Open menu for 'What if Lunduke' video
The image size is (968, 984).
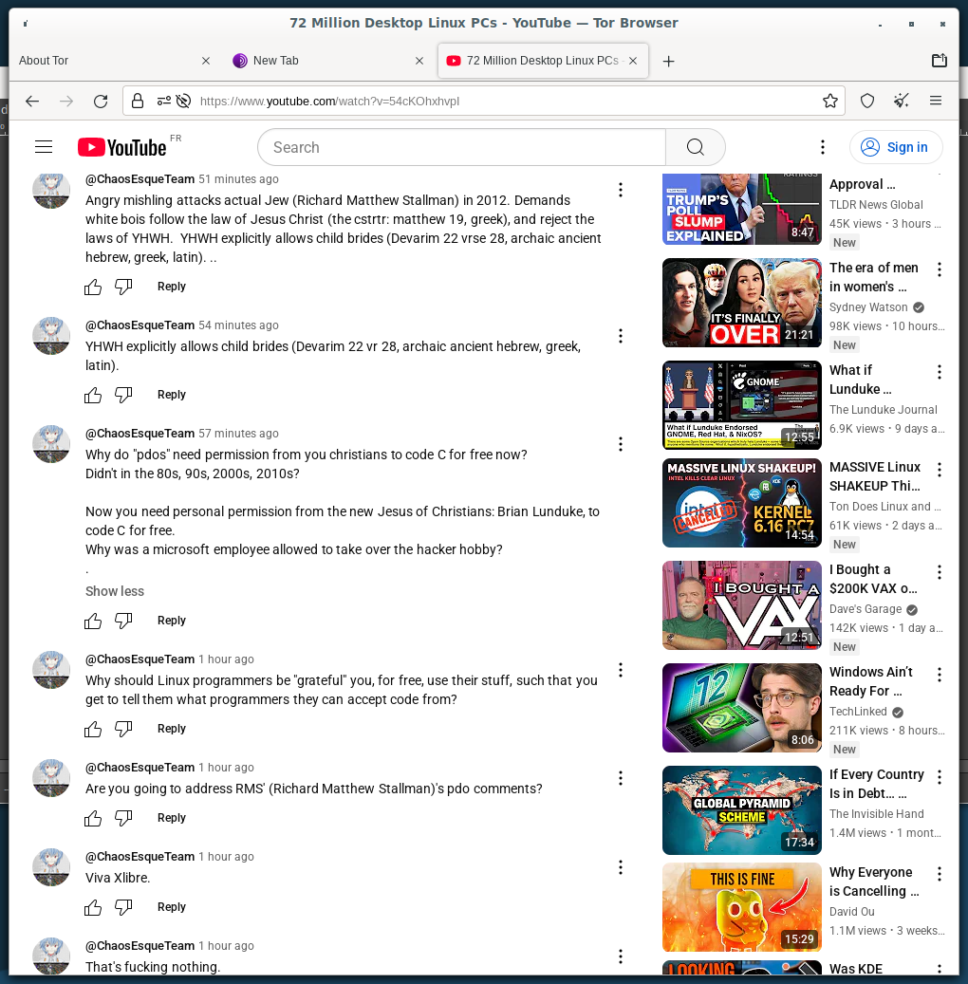pos(940,372)
